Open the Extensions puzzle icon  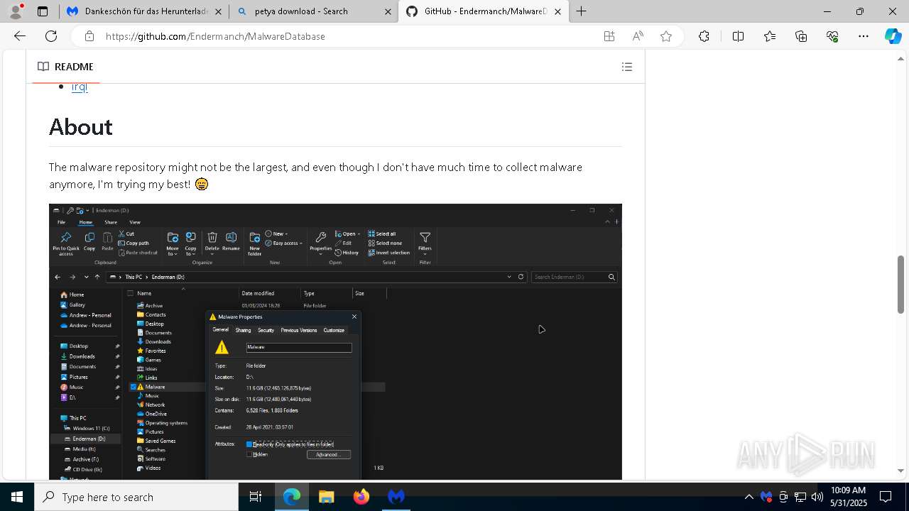[704, 36]
